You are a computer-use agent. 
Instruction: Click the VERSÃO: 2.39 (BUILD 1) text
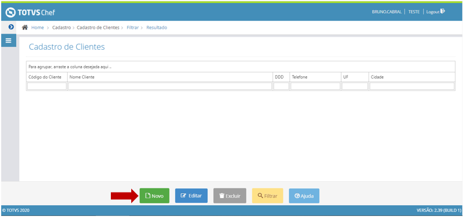tap(439, 211)
